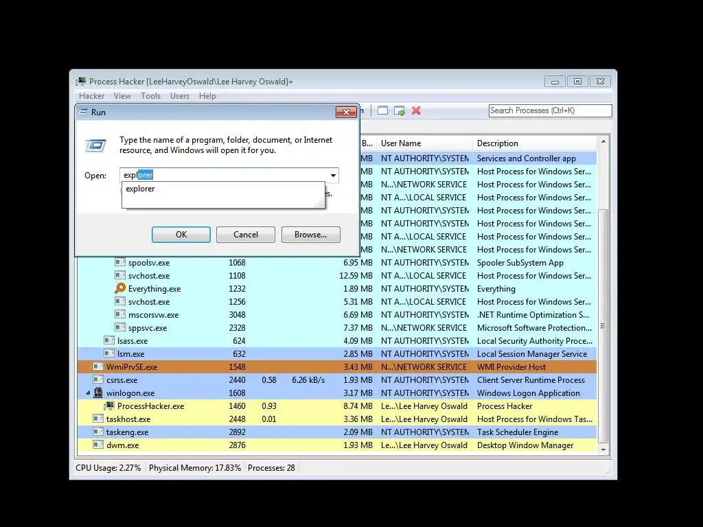Click the spoolsv.exe process icon

(x=119, y=262)
